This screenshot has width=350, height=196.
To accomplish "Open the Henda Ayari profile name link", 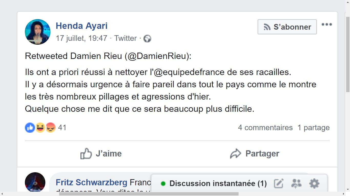I will (81, 26).
